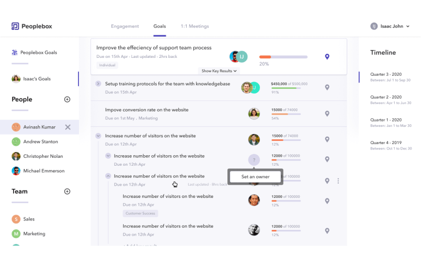
Task: Open the three-dot options menu
Action: click(x=338, y=181)
